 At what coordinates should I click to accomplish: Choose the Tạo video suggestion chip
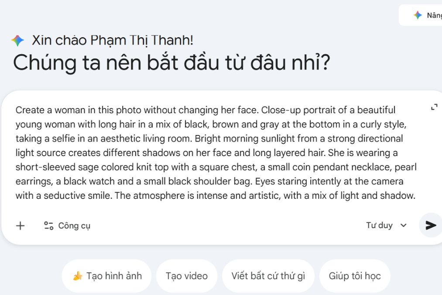[x=187, y=276]
